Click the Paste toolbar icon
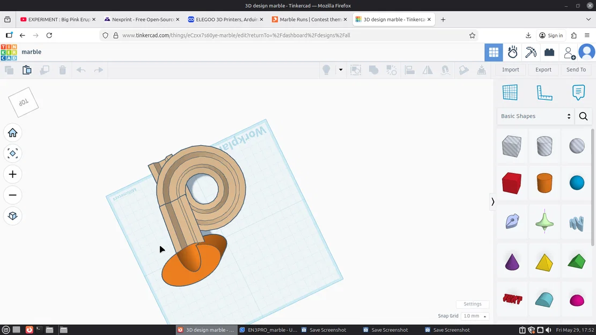Viewport: 596px width, 335px height. 27,70
